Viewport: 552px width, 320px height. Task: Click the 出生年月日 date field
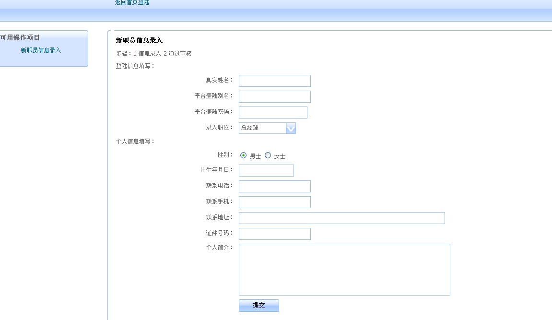pos(266,170)
